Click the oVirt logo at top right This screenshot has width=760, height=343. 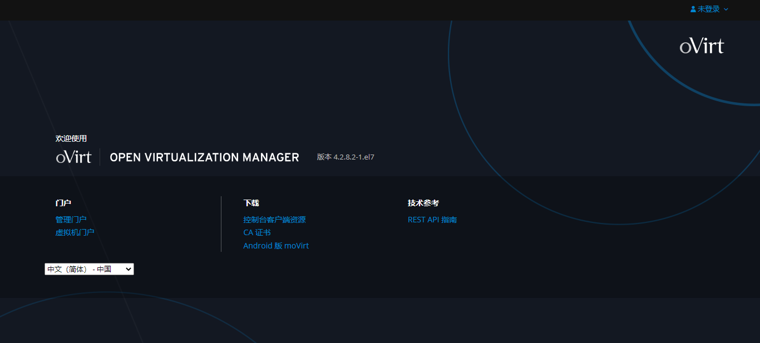coord(702,46)
